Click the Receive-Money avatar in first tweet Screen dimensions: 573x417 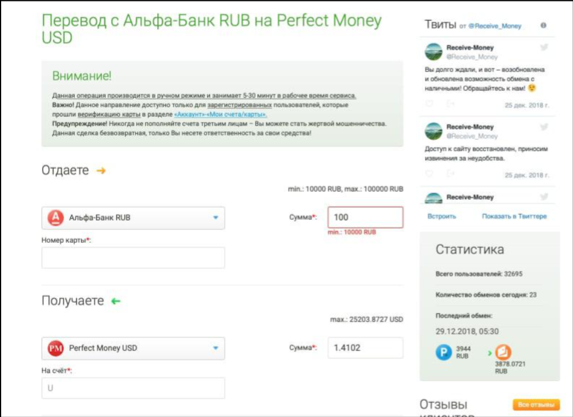(434, 51)
